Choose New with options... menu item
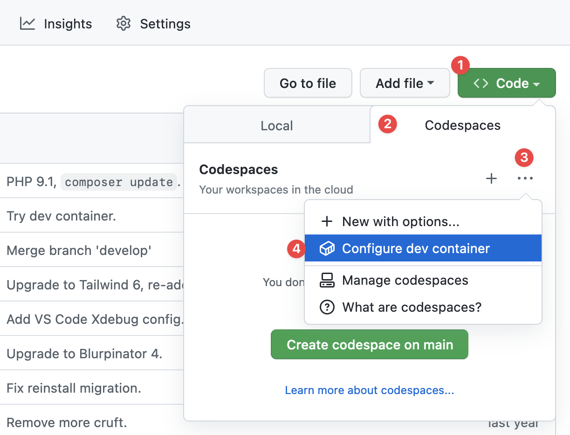 point(423,221)
